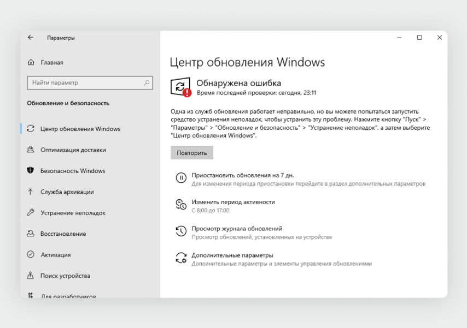Open Главная settings page
The height and width of the screenshot is (328, 467).
52,62
